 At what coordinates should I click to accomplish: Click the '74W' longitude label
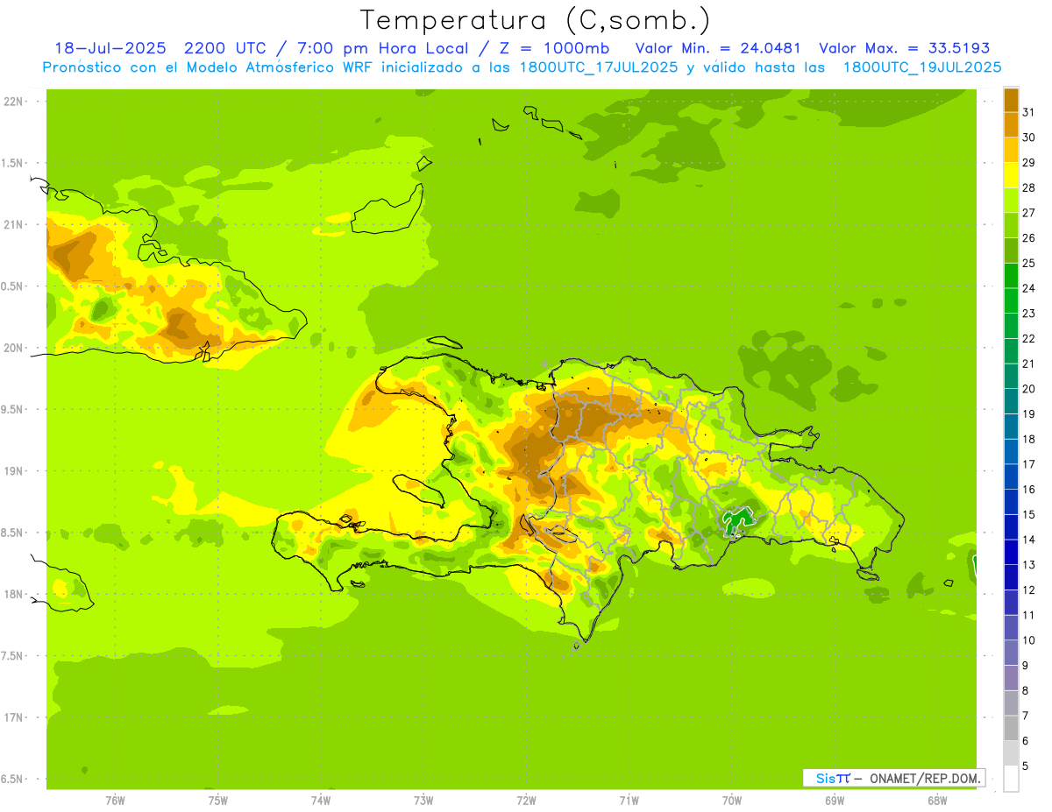tap(321, 801)
